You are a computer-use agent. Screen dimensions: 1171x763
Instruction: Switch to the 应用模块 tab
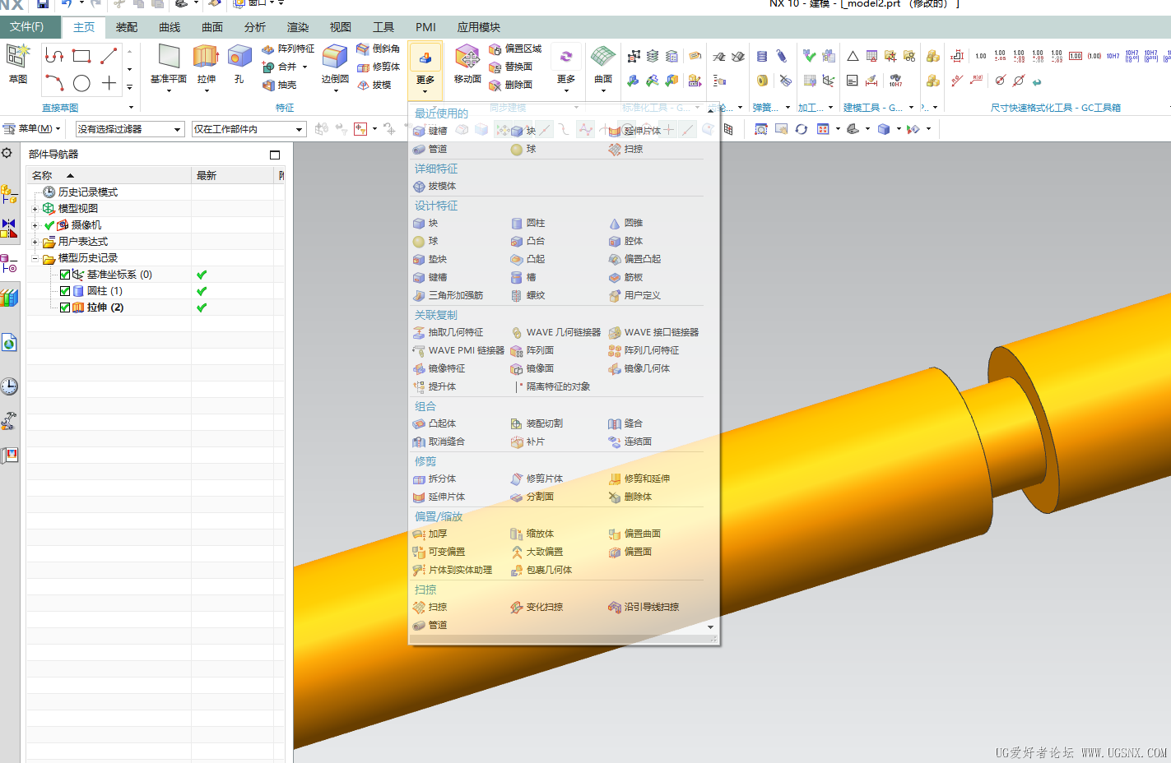pyautogui.click(x=479, y=27)
